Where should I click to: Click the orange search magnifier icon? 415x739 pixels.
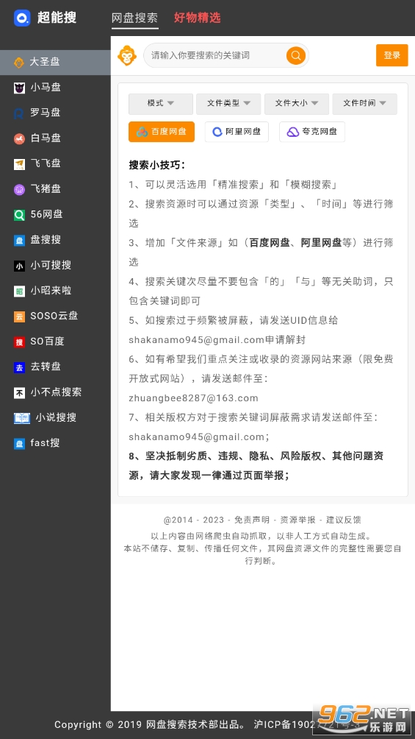[x=295, y=56]
